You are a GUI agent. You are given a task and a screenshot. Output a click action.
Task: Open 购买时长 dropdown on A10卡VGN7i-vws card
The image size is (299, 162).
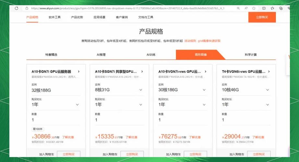pos(183,105)
